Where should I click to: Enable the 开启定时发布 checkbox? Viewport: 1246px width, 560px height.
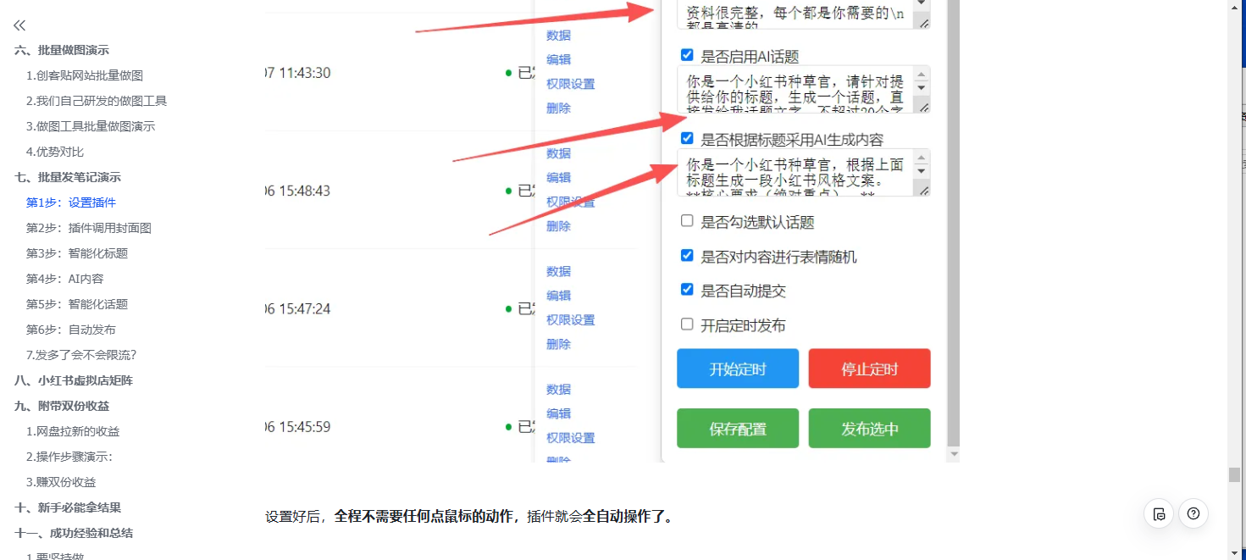(687, 324)
